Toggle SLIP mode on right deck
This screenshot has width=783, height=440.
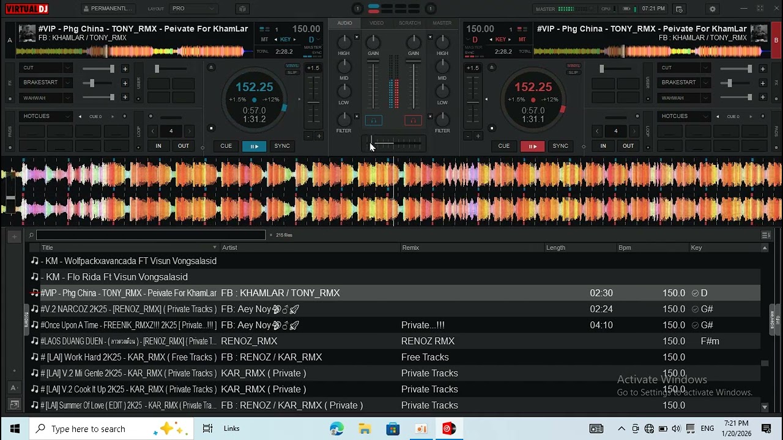click(x=573, y=72)
